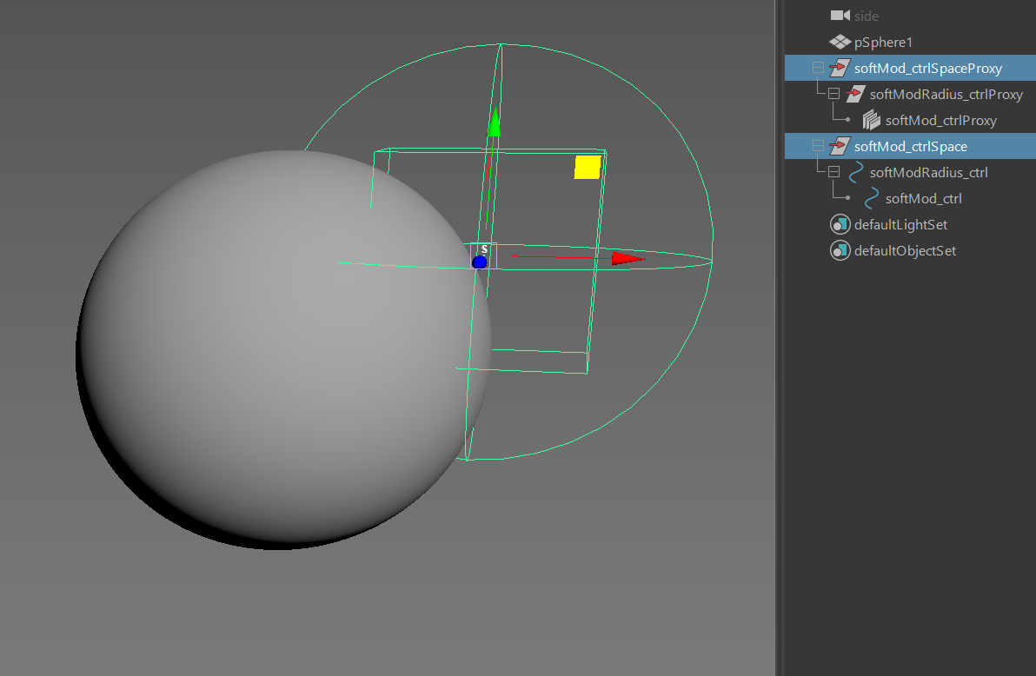This screenshot has width=1036, height=676.
Task: Select softModRadius_ctrl in the outliner
Action: click(929, 172)
